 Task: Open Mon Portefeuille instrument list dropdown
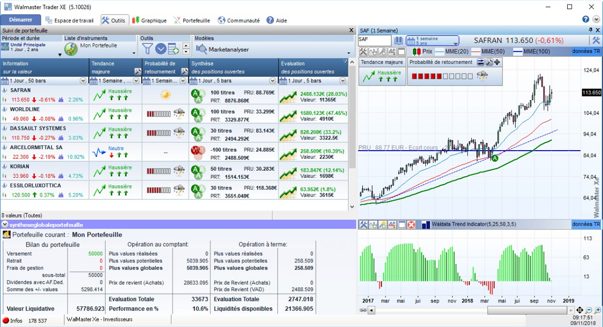click(x=134, y=53)
